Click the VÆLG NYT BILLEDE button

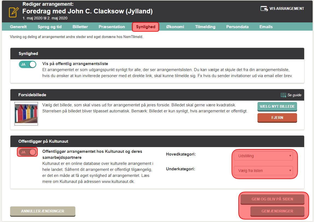tap(277, 107)
